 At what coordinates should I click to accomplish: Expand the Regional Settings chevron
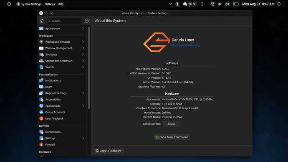click(83, 93)
